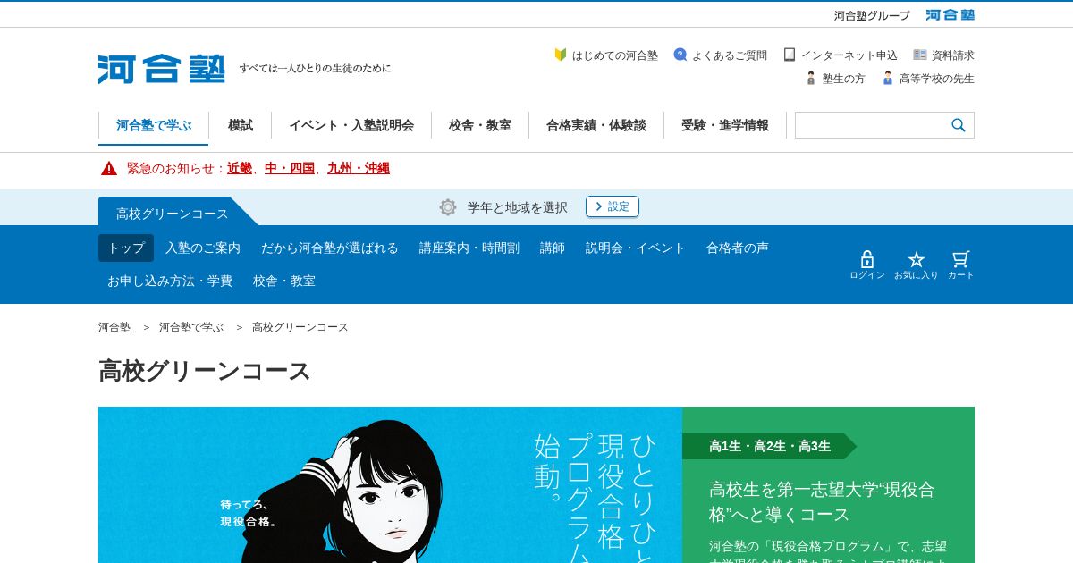
Task: Click the 高校生を第一志望大学 green panel heading
Action: [x=822, y=501]
